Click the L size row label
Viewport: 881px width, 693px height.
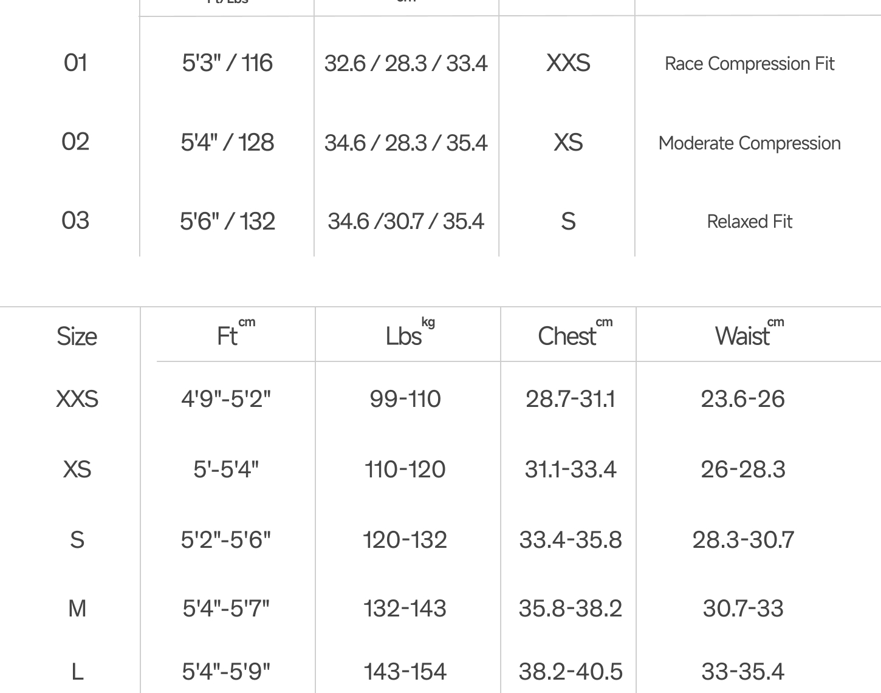point(77,672)
